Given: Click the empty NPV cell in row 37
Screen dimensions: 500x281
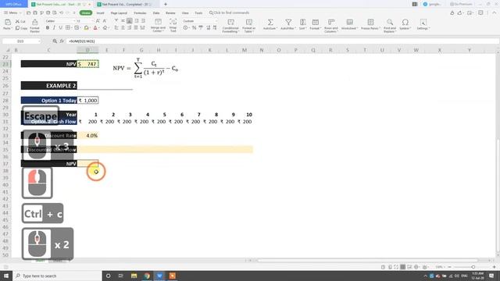Looking at the screenshot, I should (87, 163).
